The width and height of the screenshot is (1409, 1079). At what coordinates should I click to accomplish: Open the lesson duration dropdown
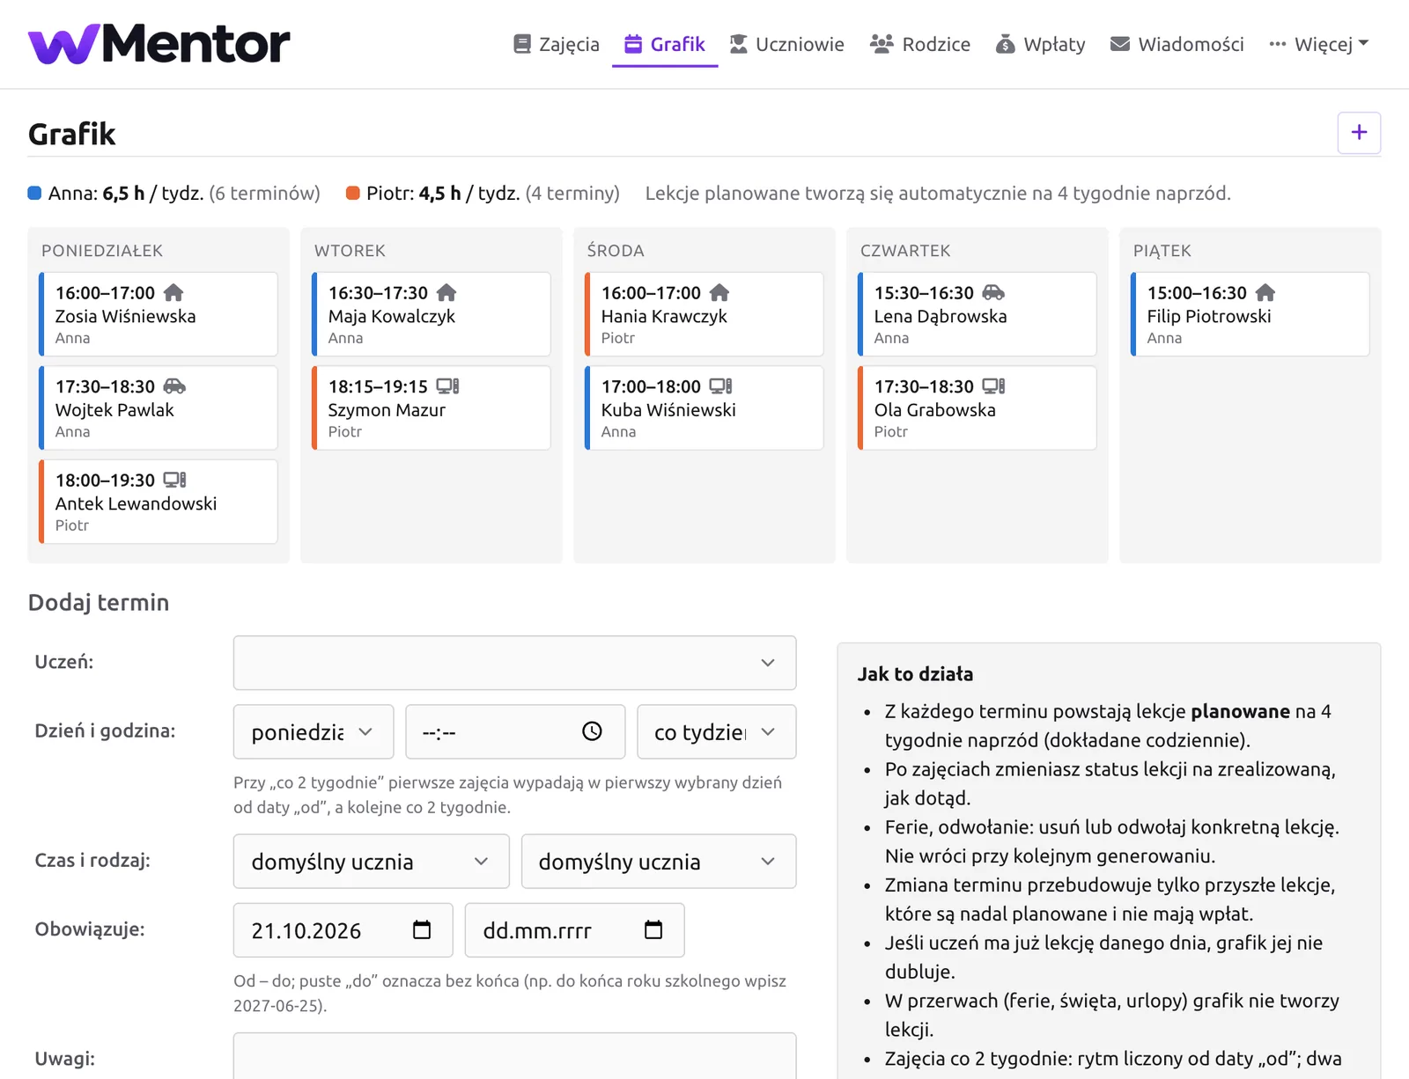[372, 862]
